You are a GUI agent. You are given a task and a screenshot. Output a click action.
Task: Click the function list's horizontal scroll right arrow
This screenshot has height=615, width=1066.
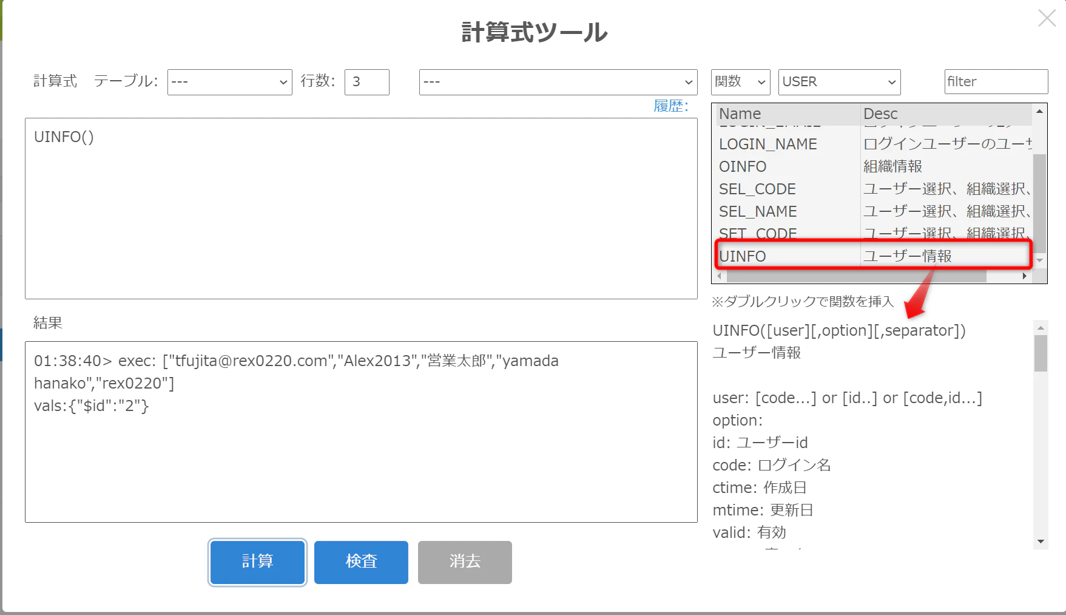[x=1025, y=276]
